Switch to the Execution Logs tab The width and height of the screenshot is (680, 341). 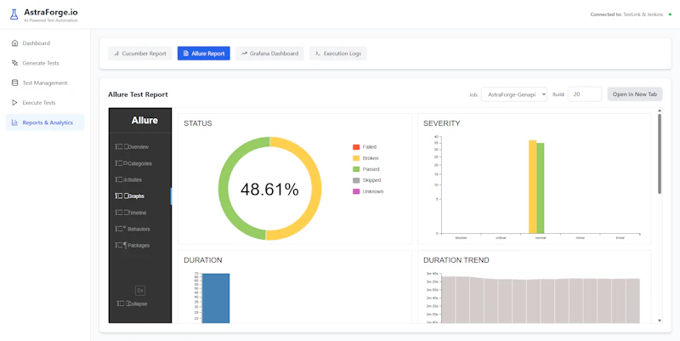[338, 54]
